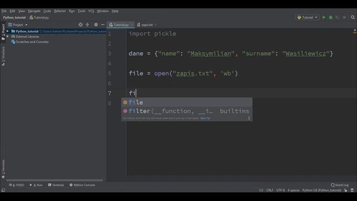Open the Tutorial run configuration dropdown
This screenshot has height=201, width=357.
click(307, 17)
